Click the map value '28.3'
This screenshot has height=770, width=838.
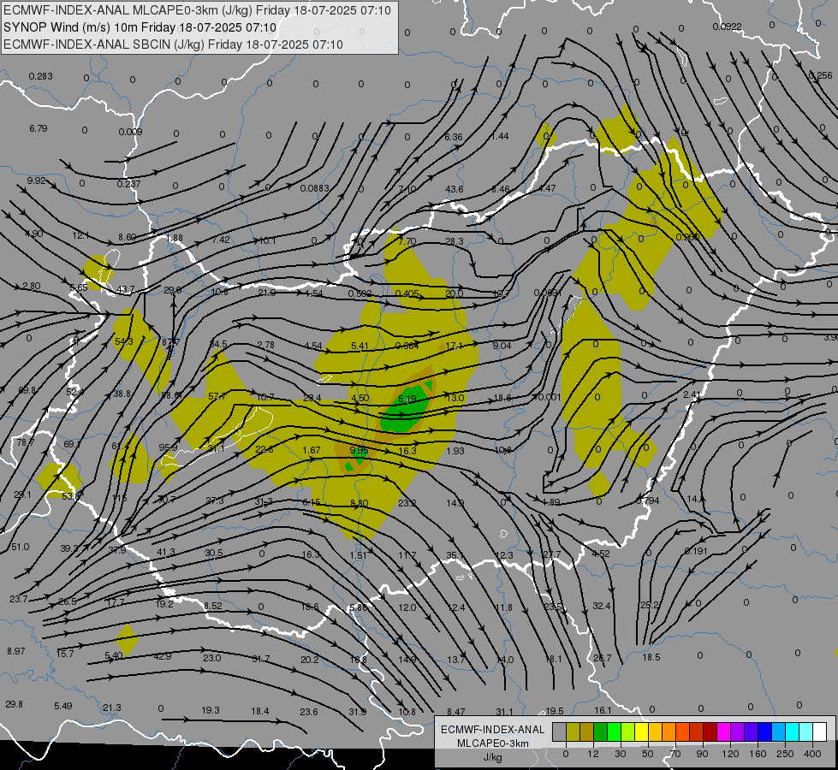455,241
